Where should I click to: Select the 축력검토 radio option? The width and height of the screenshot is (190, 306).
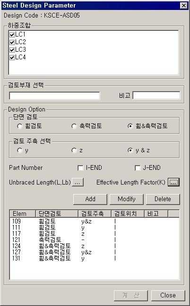74,126
